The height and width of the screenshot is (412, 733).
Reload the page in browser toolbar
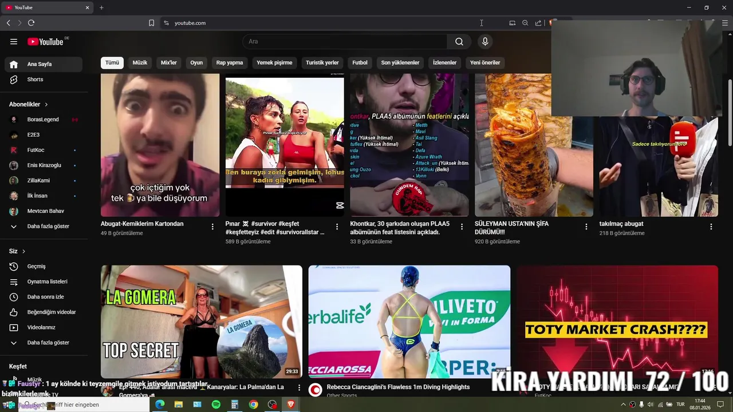tap(31, 23)
